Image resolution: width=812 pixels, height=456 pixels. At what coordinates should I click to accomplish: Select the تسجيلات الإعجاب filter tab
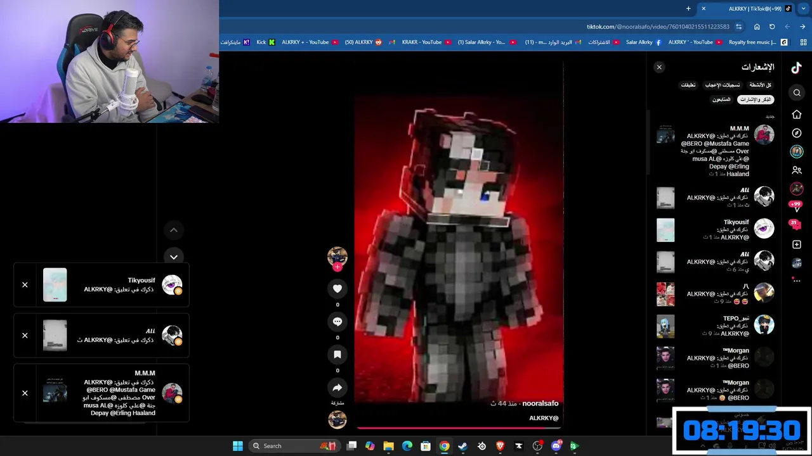click(x=723, y=85)
